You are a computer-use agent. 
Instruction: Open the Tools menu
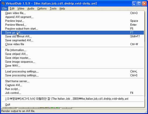53,9
